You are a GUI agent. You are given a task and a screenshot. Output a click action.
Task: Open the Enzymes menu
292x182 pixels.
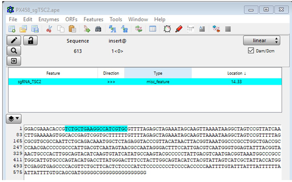(x=49, y=19)
